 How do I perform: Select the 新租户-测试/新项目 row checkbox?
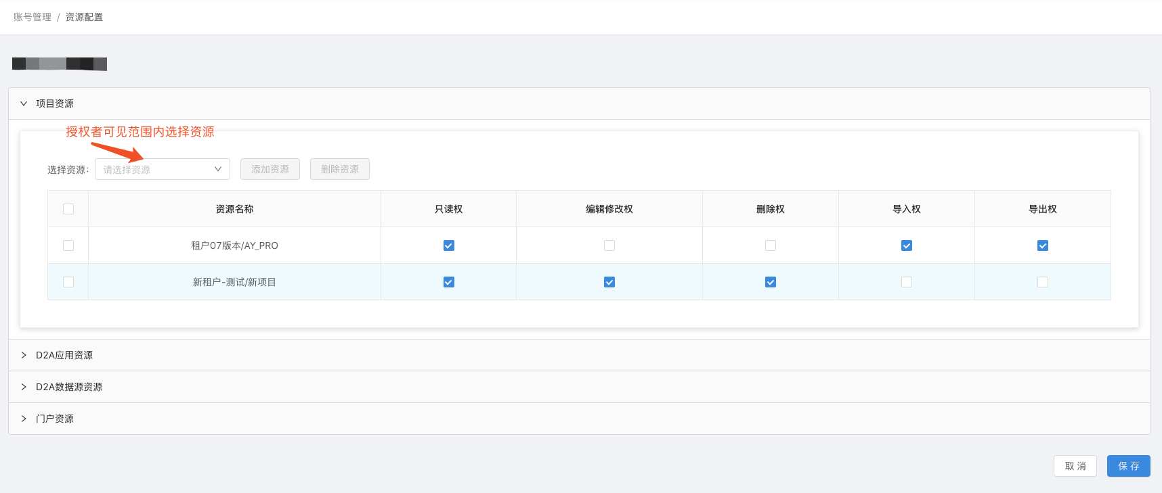[x=68, y=282]
